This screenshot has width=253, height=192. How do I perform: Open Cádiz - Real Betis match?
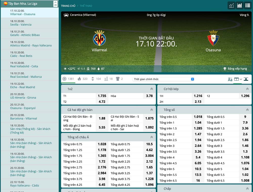coord(30,54)
